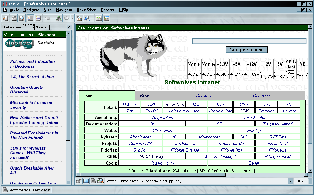Click the Google search text field

point(249,41)
